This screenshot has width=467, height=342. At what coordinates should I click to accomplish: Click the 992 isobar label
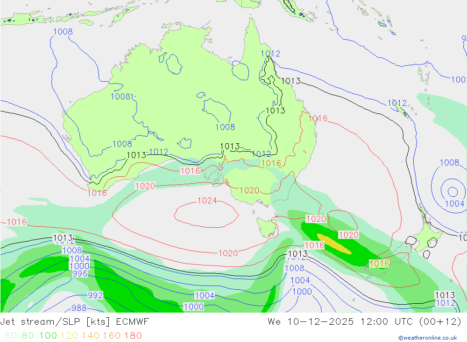click(95, 295)
